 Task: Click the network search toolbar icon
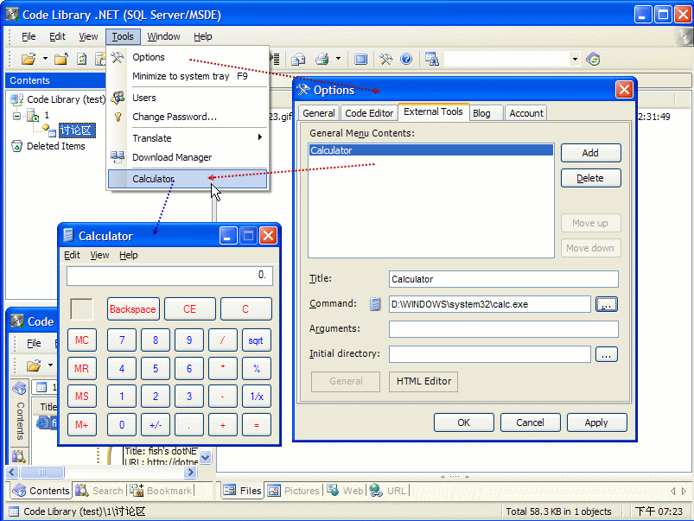point(431,59)
